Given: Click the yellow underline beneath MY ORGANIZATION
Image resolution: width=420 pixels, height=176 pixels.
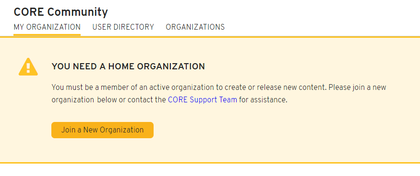Looking at the screenshot, I should pos(47,35).
